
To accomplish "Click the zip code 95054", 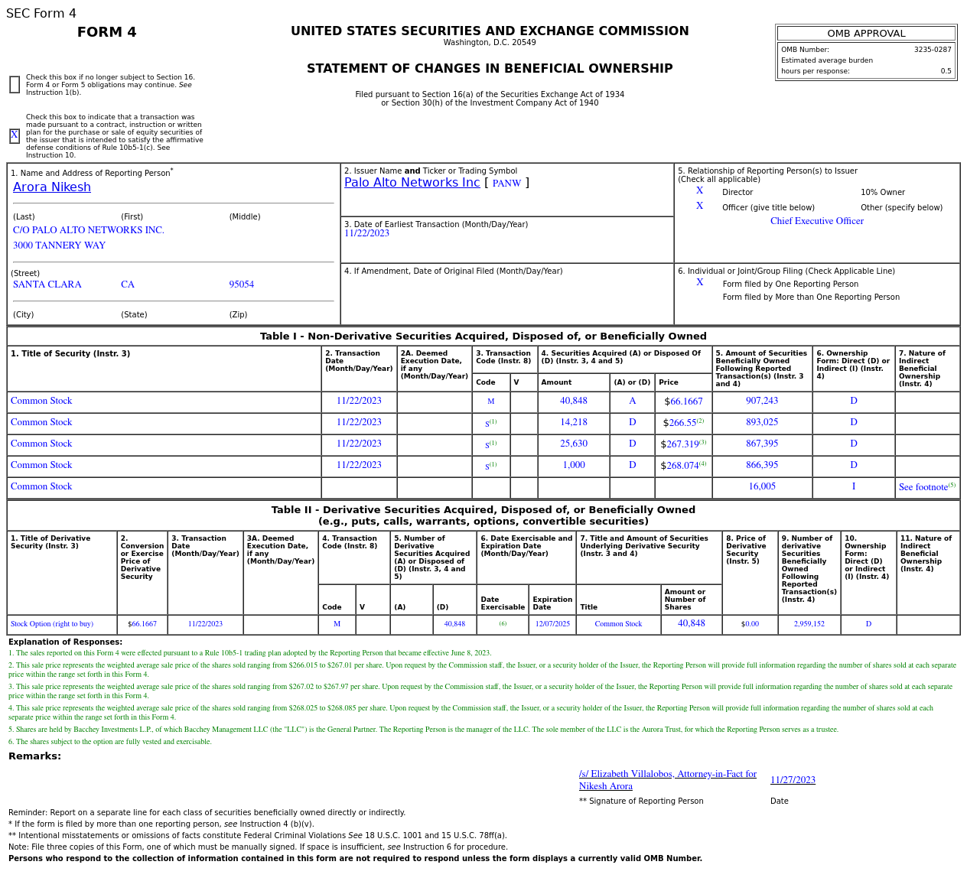I will tap(242, 284).
